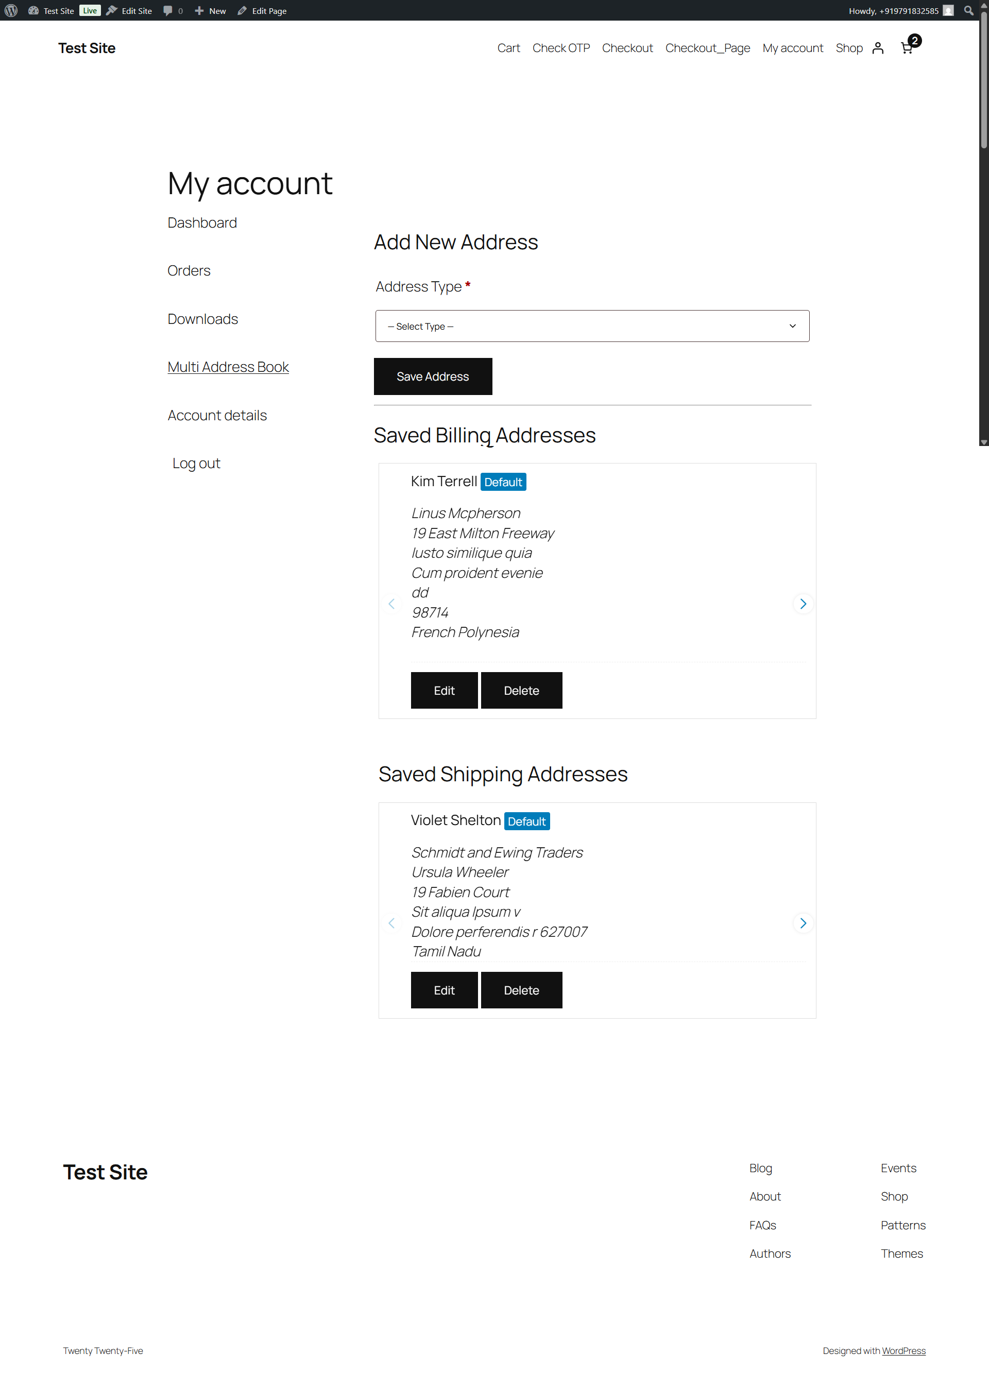The width and height of the screenshot is (989, 1389).
Task: Click the Save Address button
Action: 432,376
